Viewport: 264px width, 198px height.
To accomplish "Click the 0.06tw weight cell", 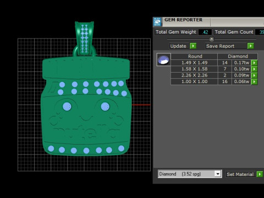I will pos(241,81).
